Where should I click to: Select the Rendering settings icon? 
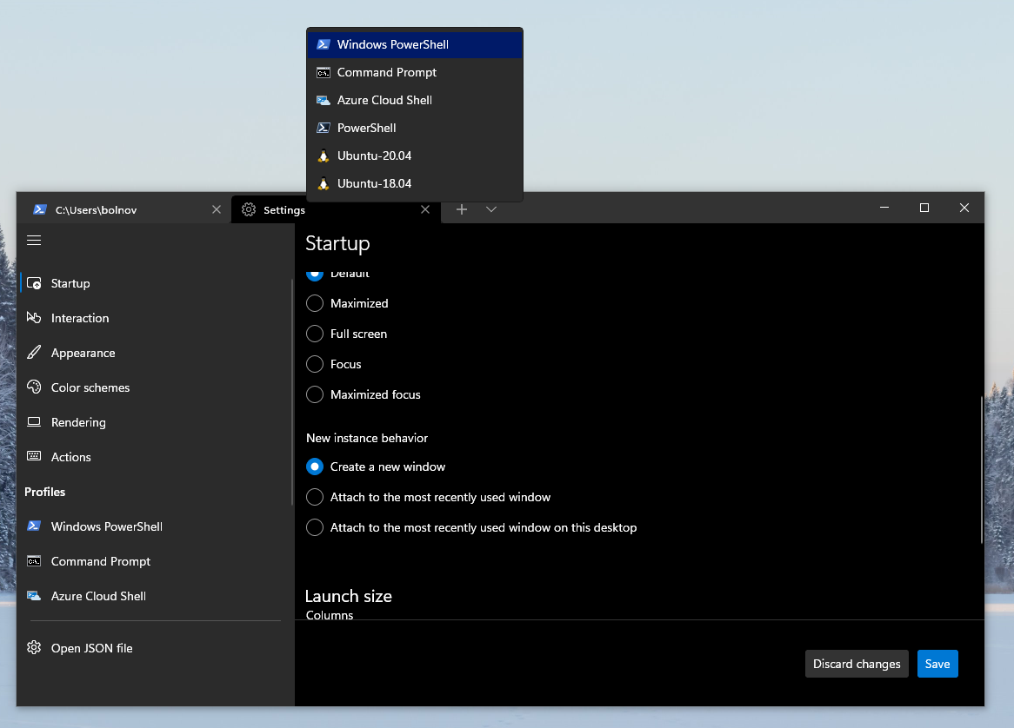point(33,421)
